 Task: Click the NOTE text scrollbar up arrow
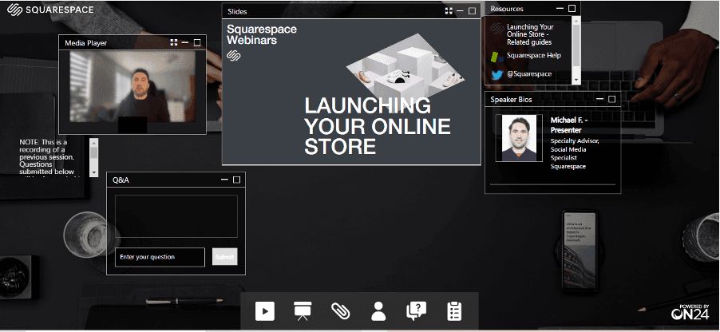click(x=93, y=142)
